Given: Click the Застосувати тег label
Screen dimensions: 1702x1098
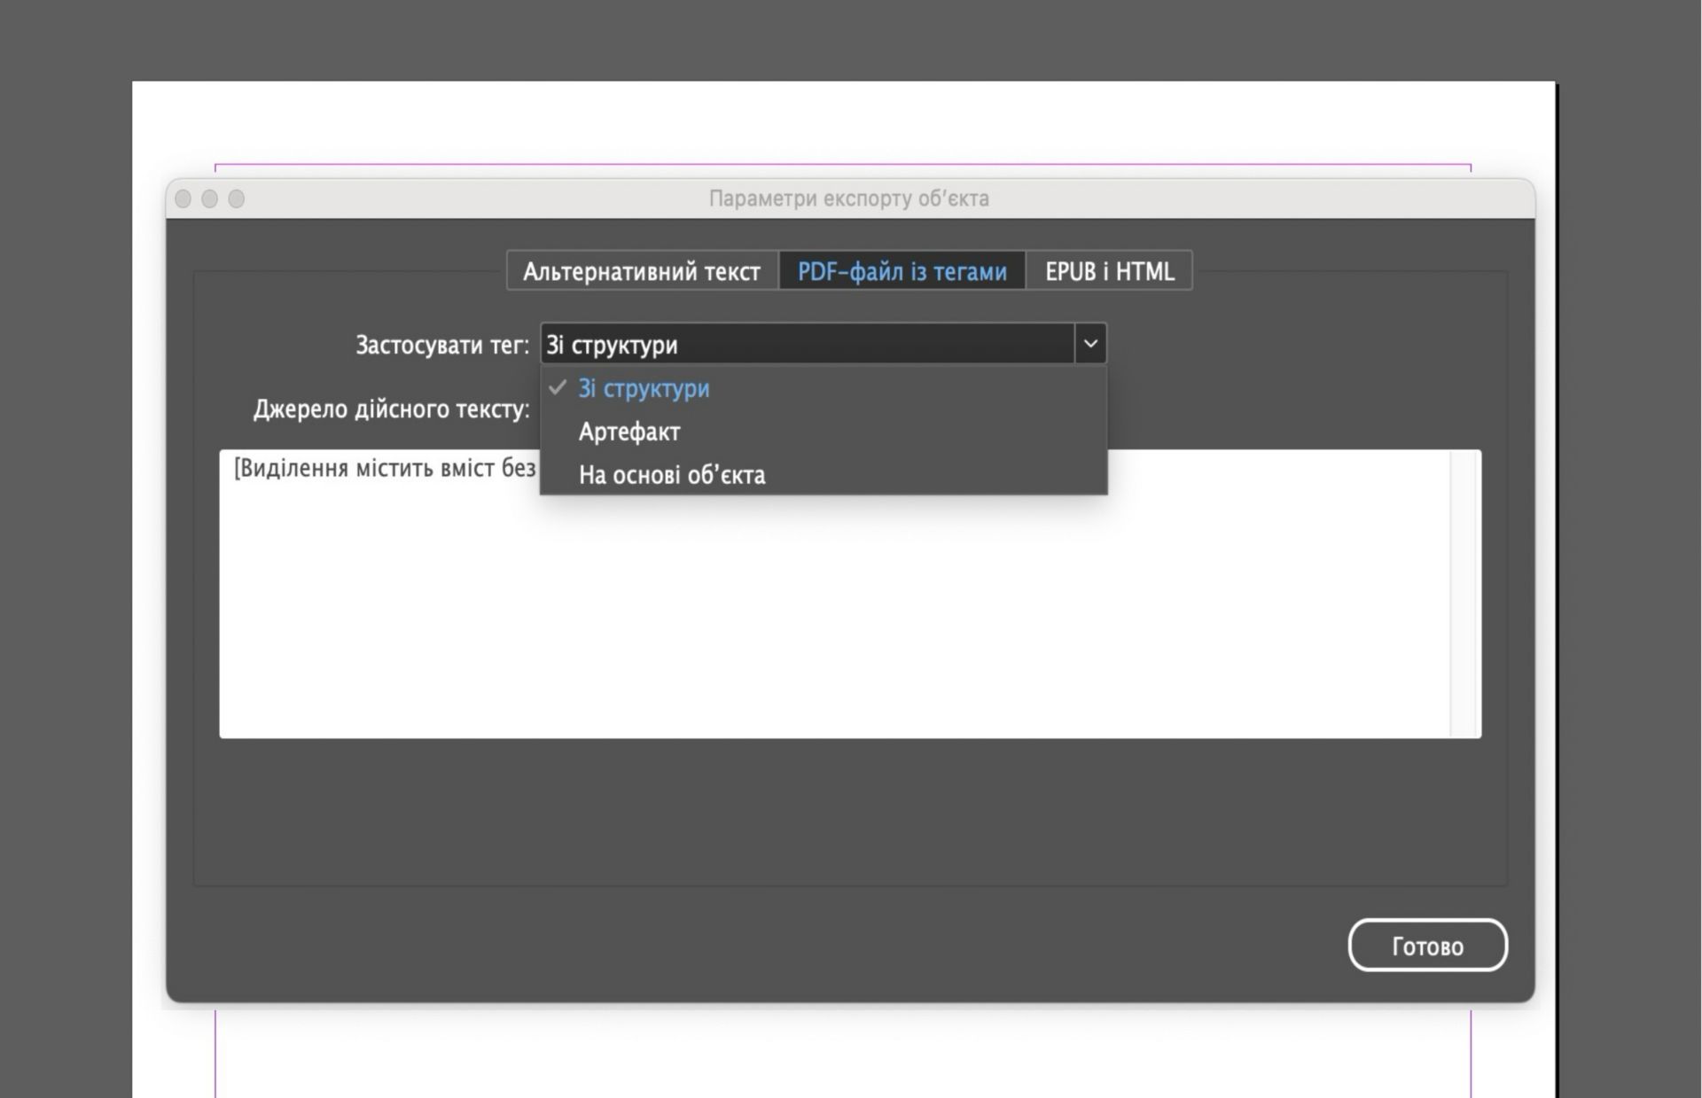Looking at the screenshot, I should coord(441,345).
